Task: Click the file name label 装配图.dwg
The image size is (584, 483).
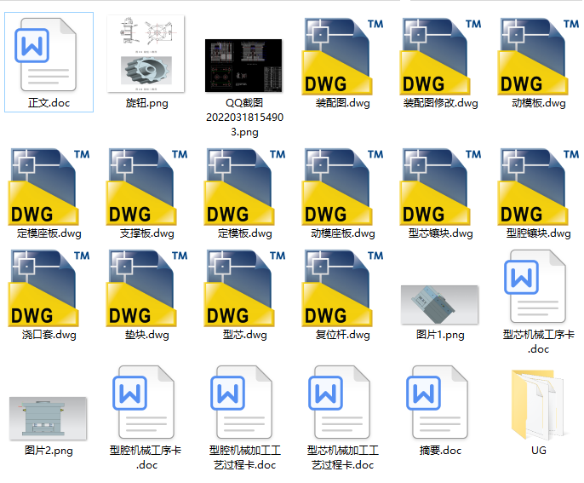Action: point(342,103)
